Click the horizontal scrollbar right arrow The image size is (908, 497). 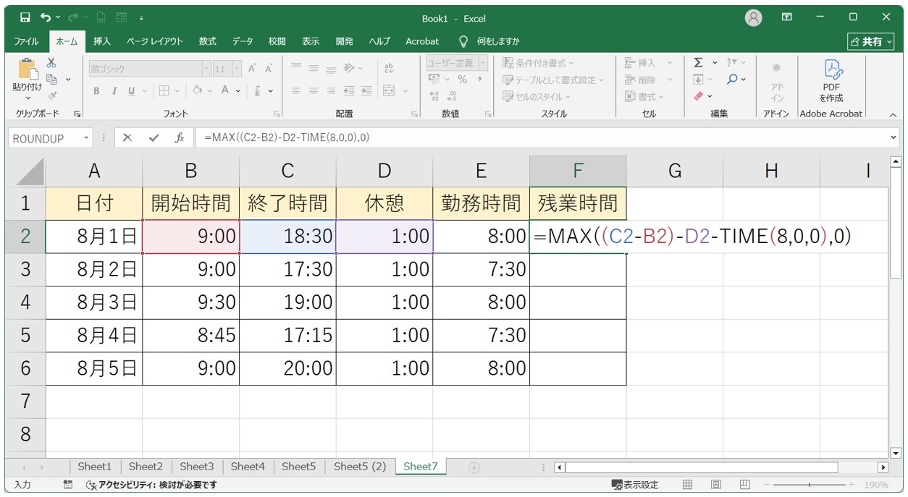click(882, 467)
